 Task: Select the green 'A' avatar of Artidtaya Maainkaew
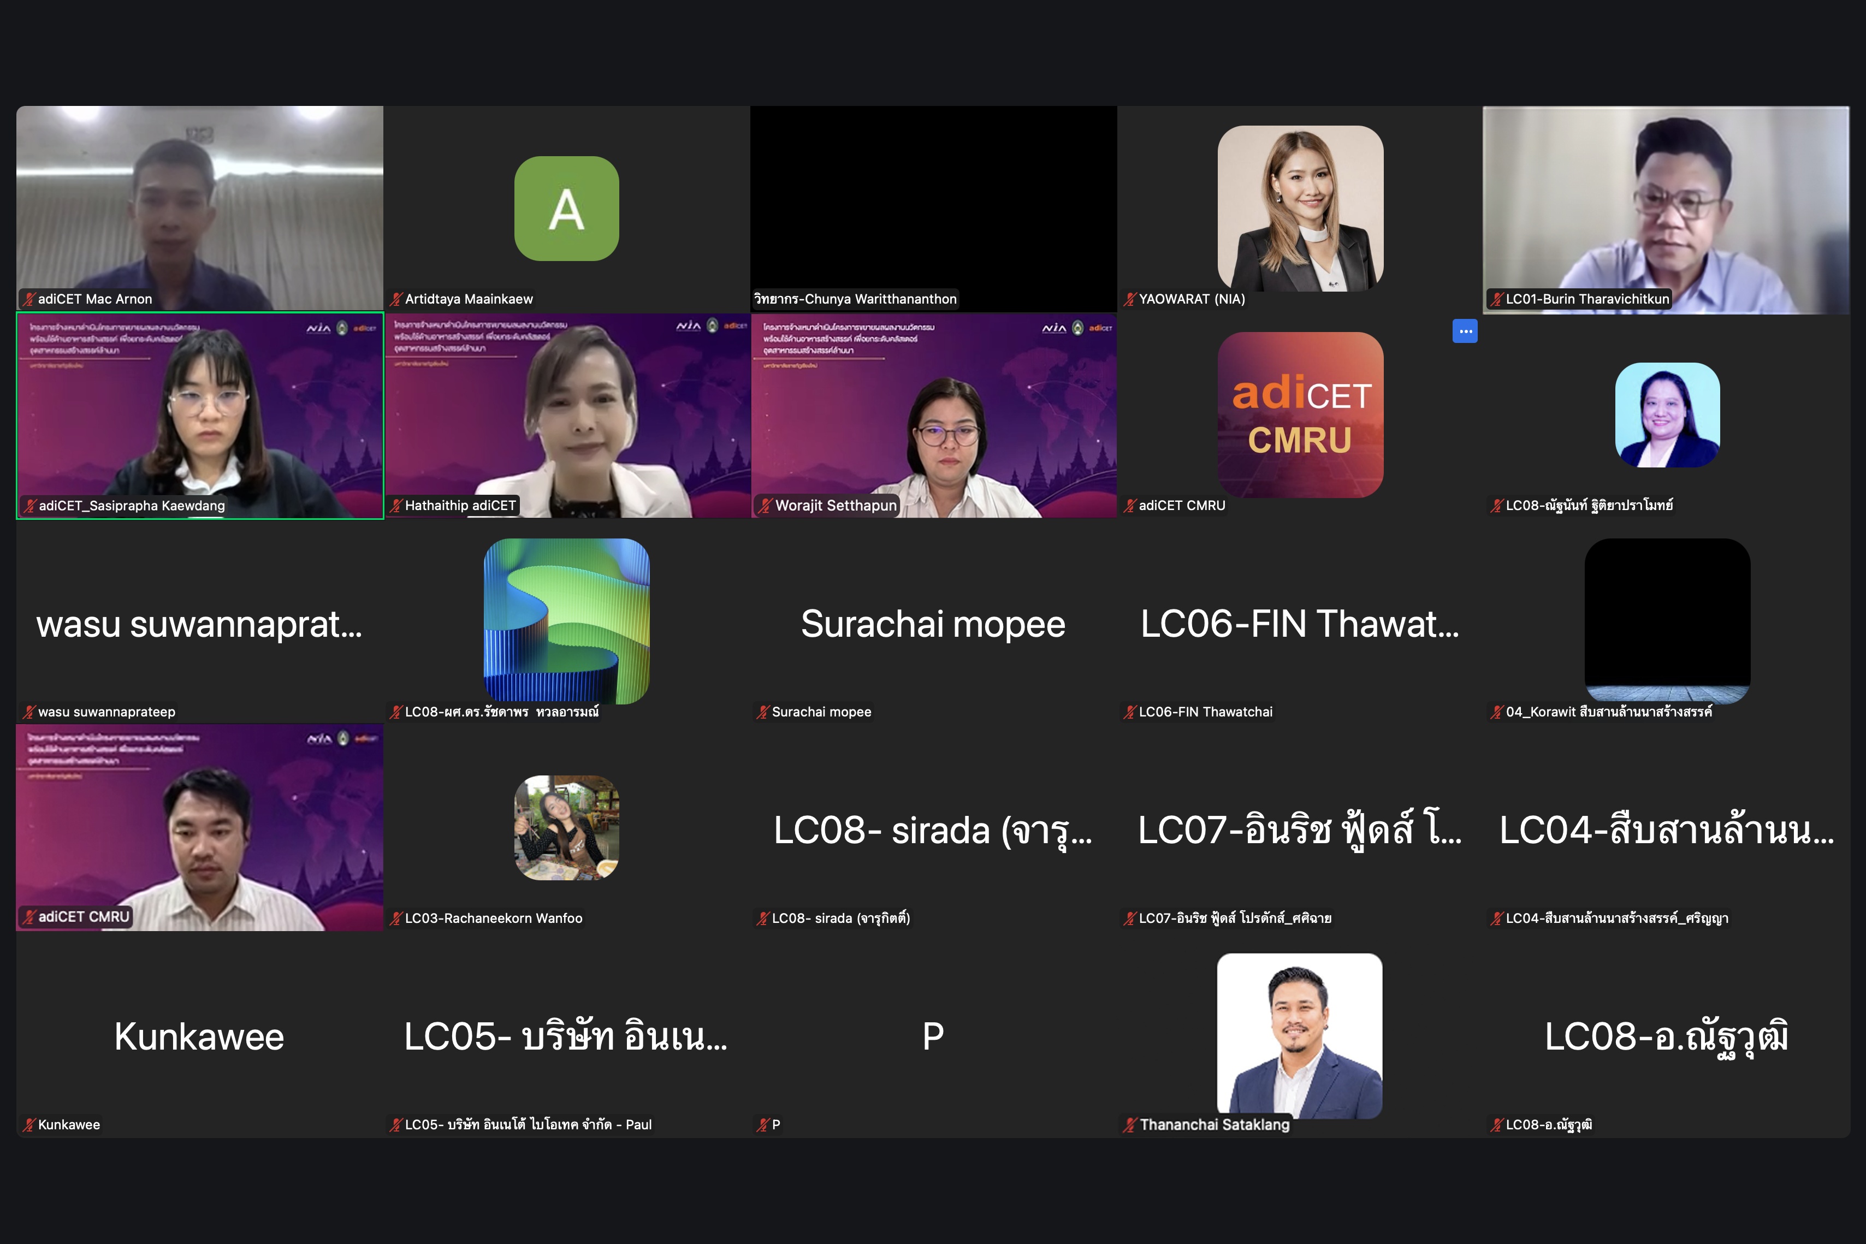(x=566, y=208)
